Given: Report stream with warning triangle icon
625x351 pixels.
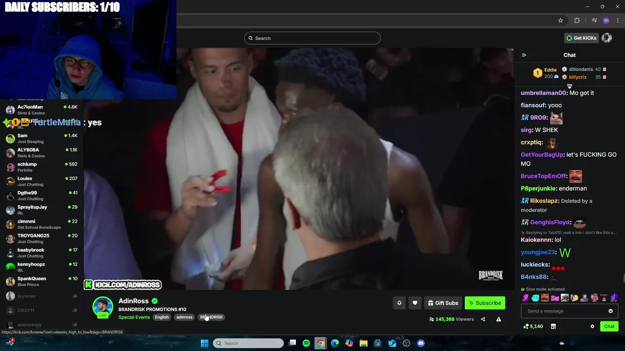Looking at the screenshot, I should 499,319.
